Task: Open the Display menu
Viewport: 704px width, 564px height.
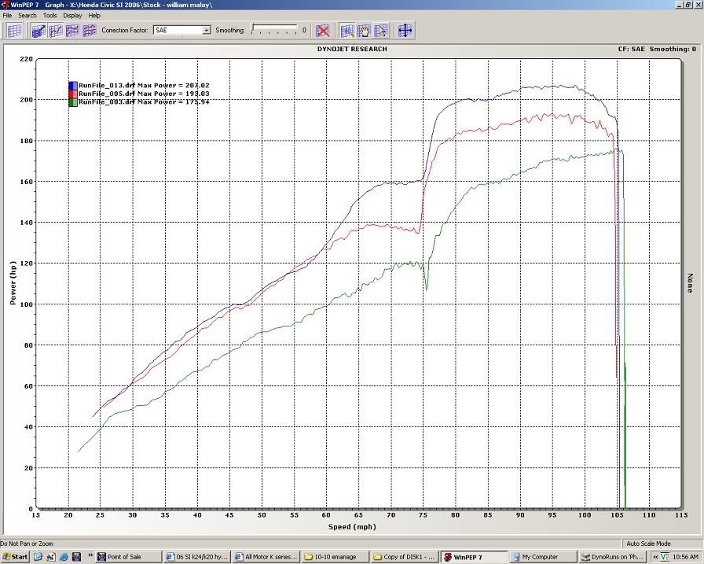Action: 71,15
